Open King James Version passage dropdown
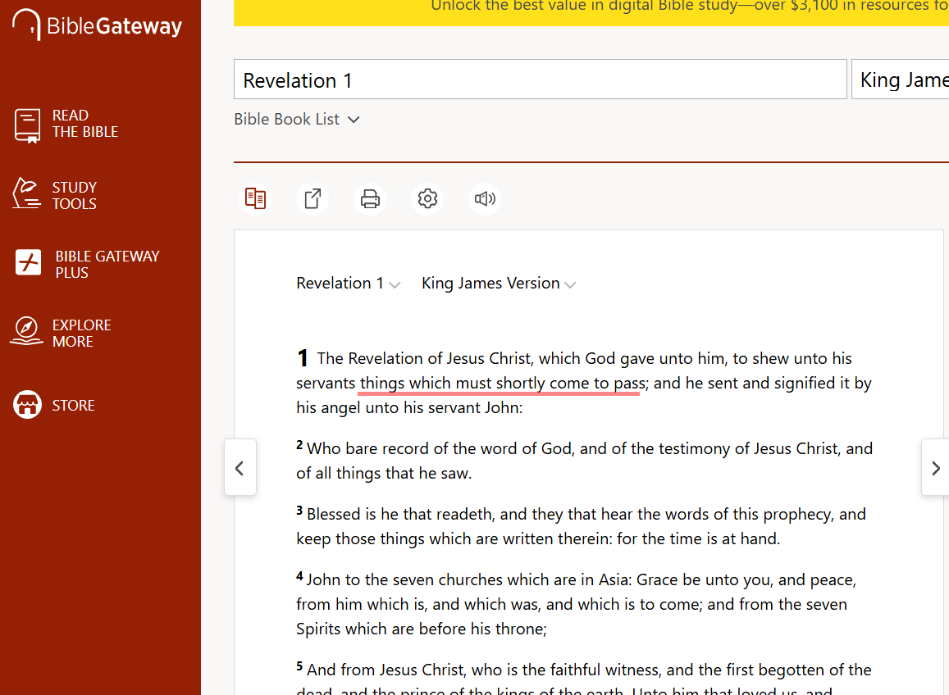The image size is (949, 695). 499,283
